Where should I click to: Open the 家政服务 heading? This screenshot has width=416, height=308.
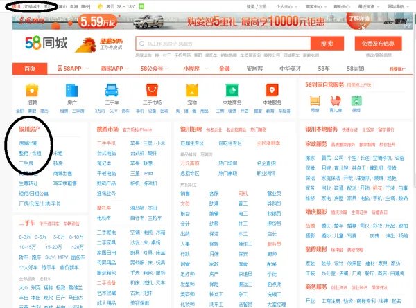tap(316, 144)
